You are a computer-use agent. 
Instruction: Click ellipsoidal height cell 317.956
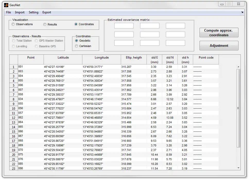tap(134, 85)
